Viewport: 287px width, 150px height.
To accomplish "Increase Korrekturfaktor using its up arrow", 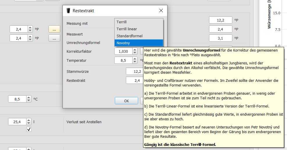I will pyautogui.click(x=135, y=50).
